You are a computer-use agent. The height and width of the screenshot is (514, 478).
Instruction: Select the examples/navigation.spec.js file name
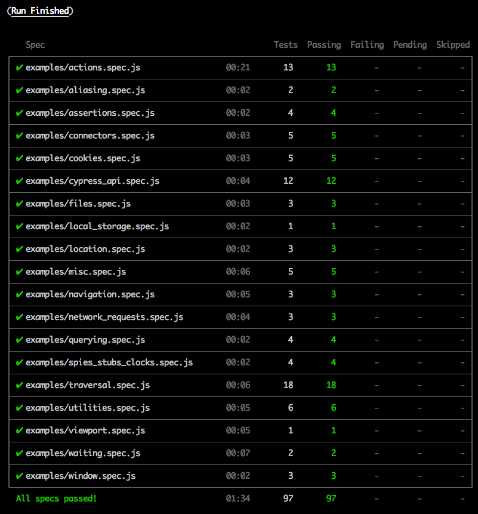point(90,294)
